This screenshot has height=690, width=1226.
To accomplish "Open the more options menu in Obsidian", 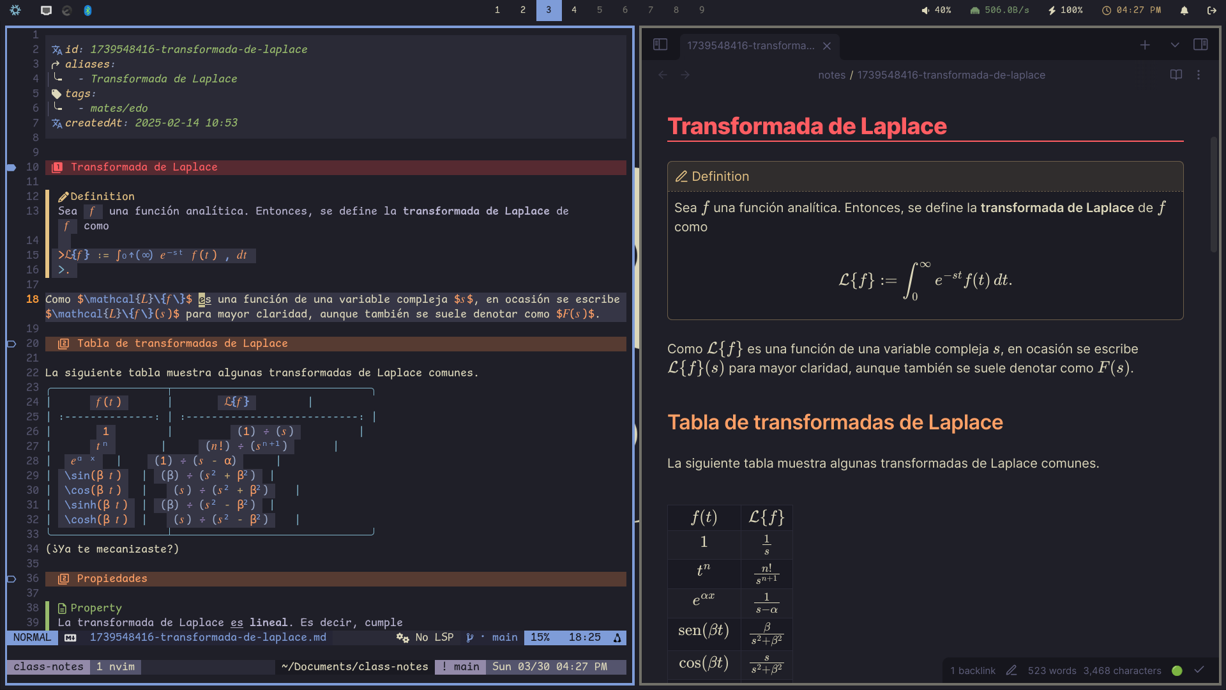I will (1199, 75).
